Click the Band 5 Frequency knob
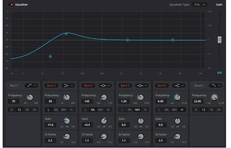Image resolution: width=231 pixels, height=148 pixels. (178, 97)
